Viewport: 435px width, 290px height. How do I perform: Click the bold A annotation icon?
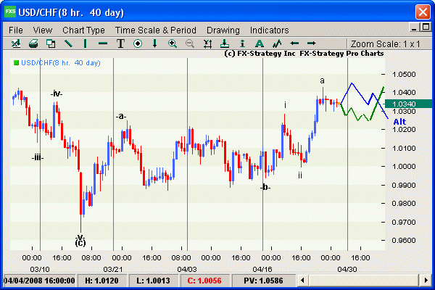259,43
